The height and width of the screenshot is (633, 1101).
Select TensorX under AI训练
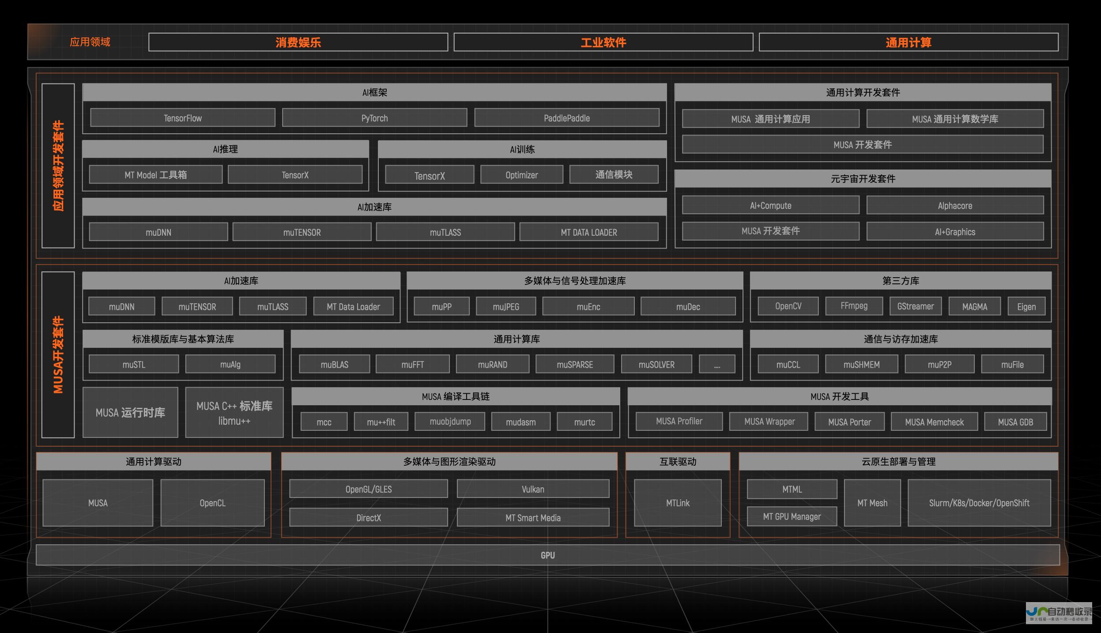(x=430, y=175)
